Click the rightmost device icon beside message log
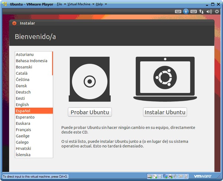Viewport: 223px width, 181px height. pos(186,176)
